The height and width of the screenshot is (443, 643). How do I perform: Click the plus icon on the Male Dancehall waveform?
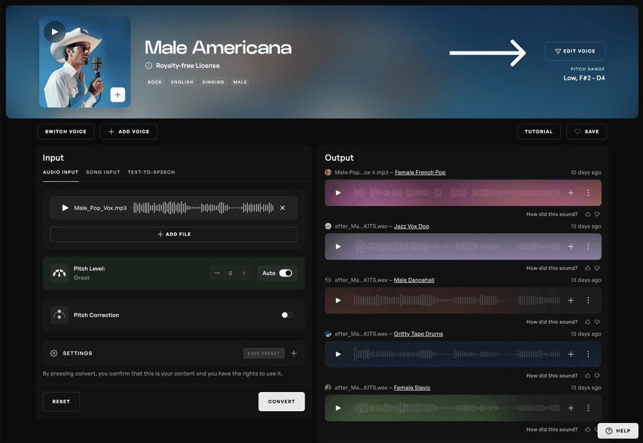tap(570, 300)
